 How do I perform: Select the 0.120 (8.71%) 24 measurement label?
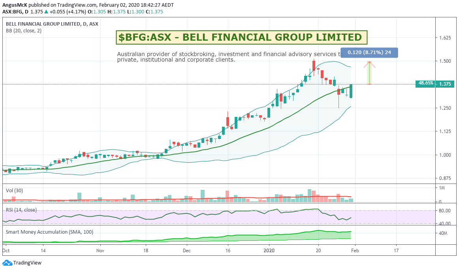[x=369, y=52]
